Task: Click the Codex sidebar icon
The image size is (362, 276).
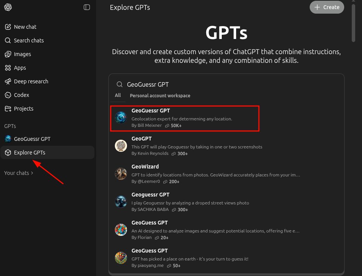Action: coord(8,95)
